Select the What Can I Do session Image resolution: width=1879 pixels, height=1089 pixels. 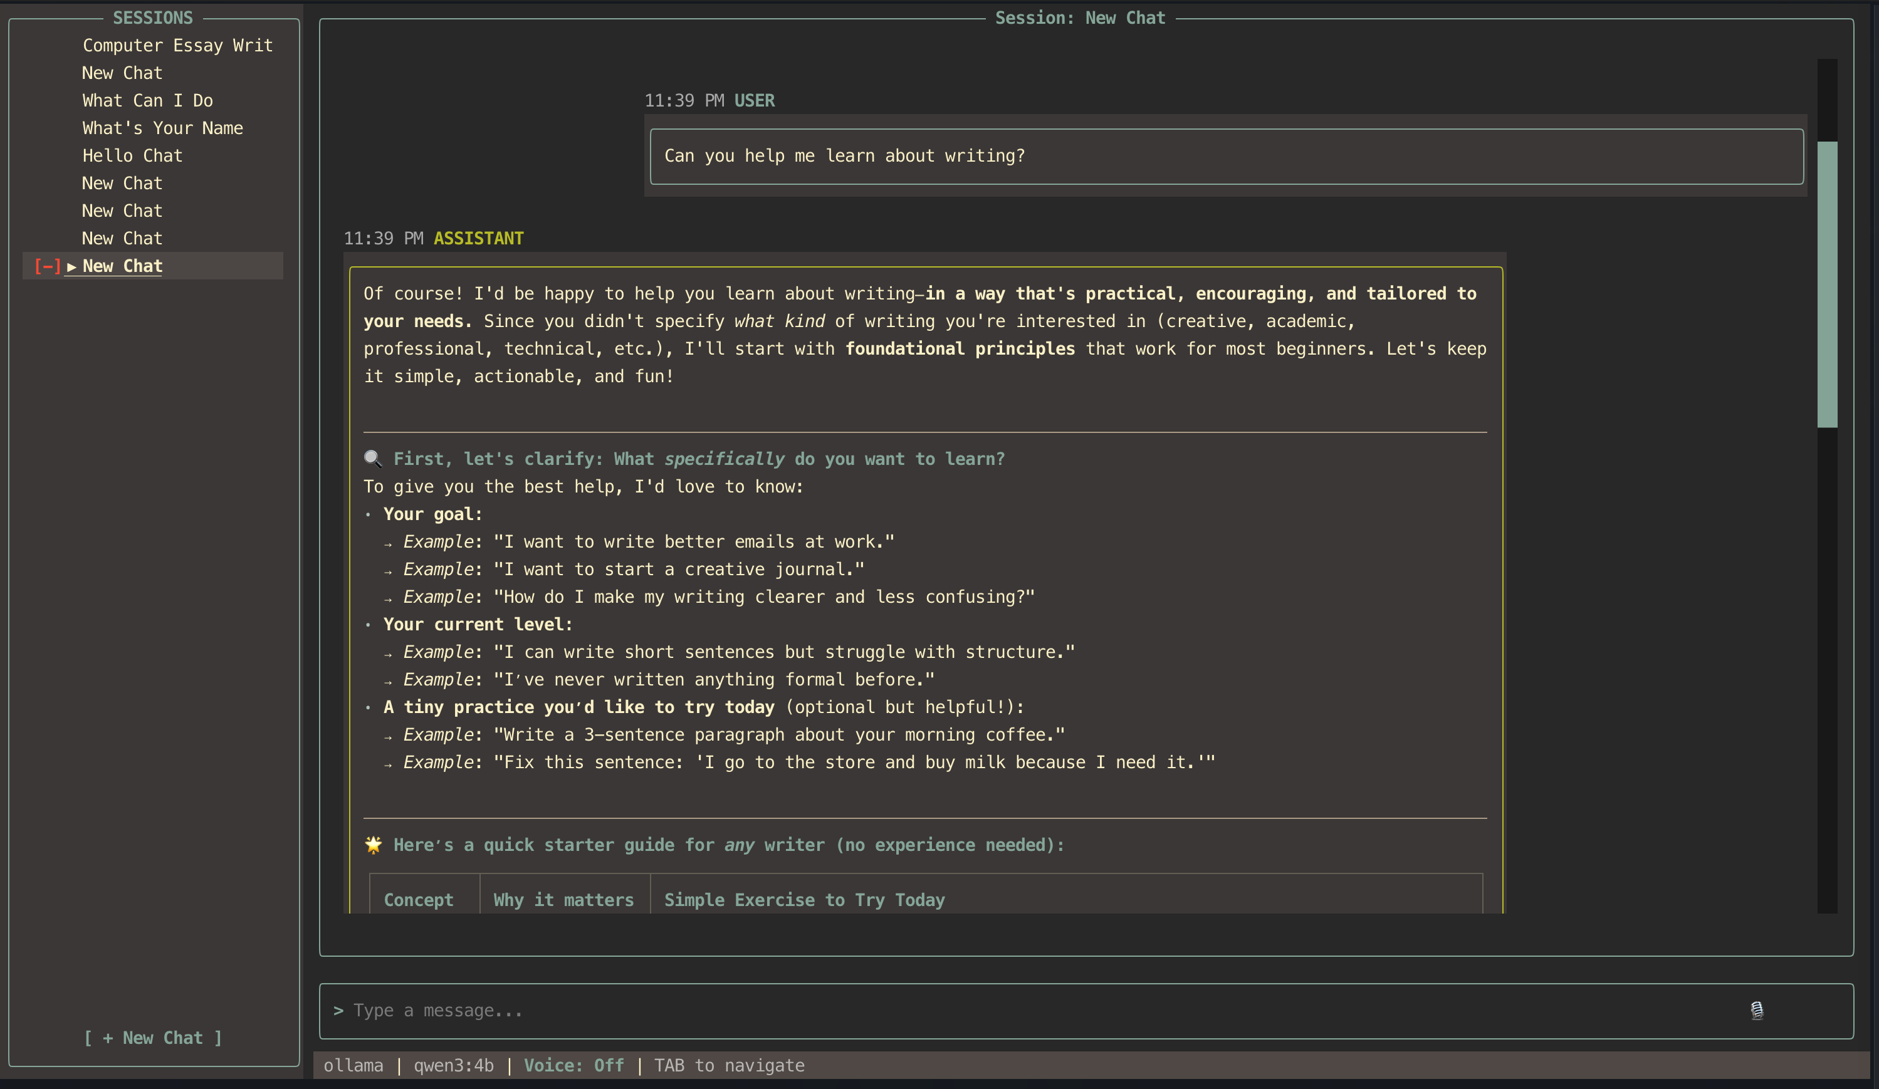tap(147, 100)
